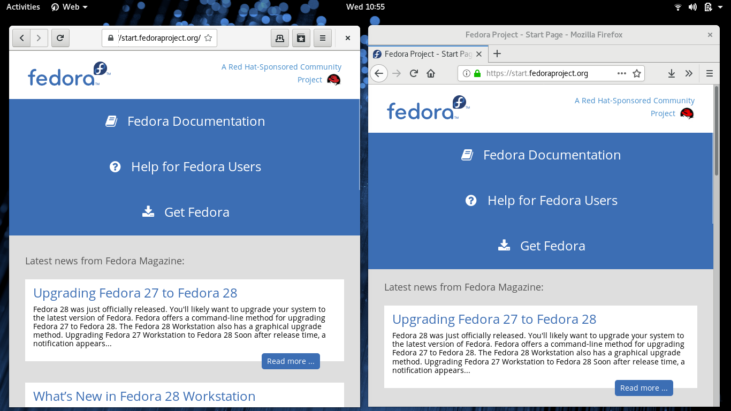This screenshot has width=731, height=411.
Task: Click Firefox forward arrow button
Action: 397,73
